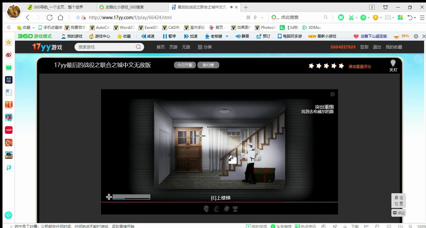
Task: Open the AutoCA bookmark
Action: pyautogui.click(x=99, y=28)
